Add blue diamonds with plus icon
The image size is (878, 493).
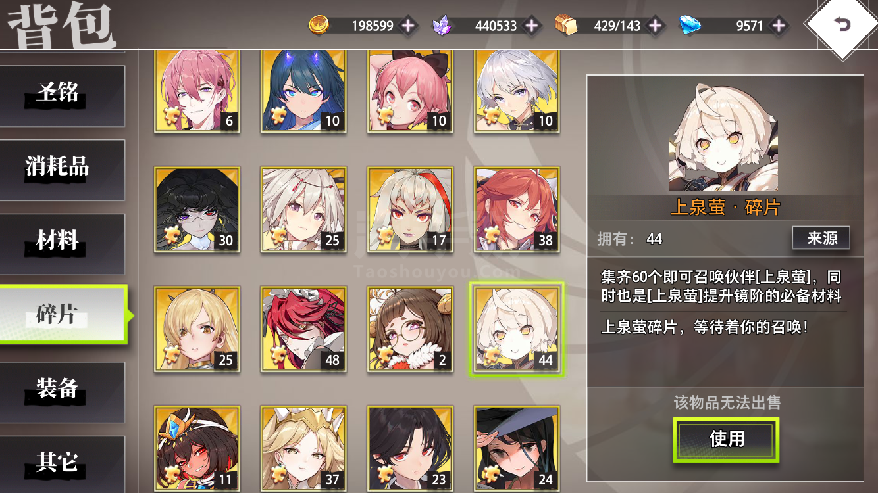(x=779, y=26)
